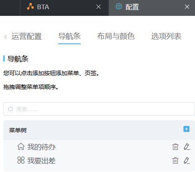
Task: Click the home icon beside 我的待办
Action: pos(21,147)
